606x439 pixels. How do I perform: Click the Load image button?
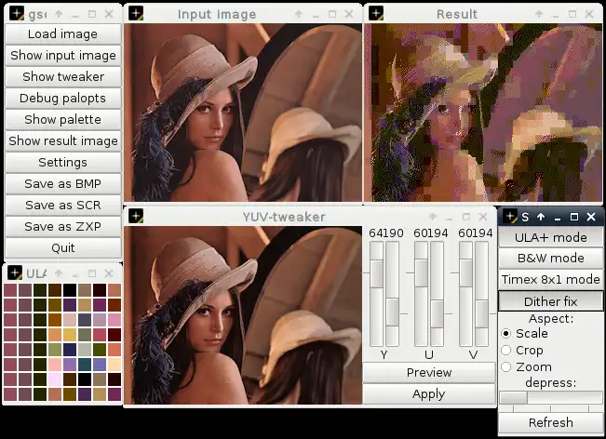click(x=63, y=34)
